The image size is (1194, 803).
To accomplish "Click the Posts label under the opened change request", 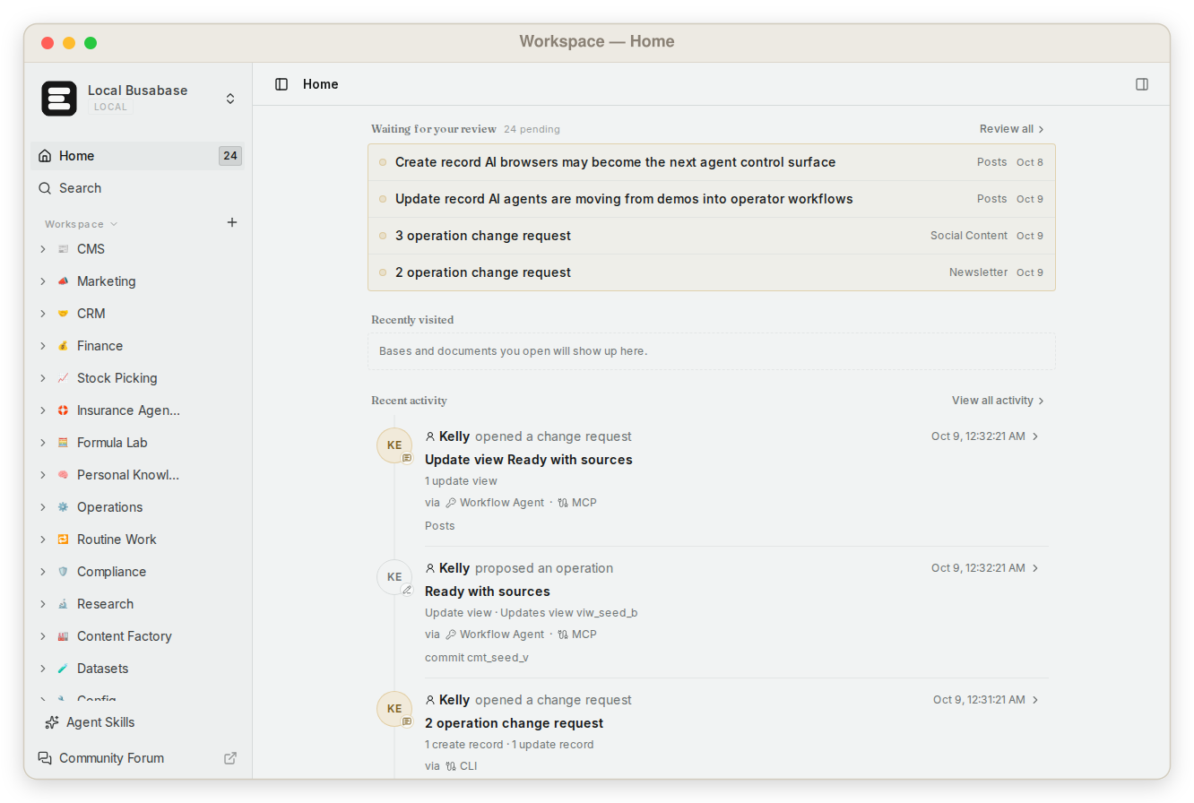I will 440,526.
